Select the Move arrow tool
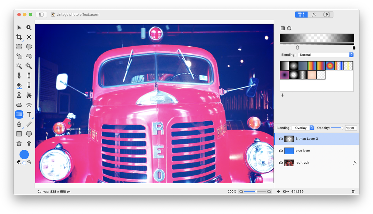Image resolution: width=373 pixels, height=214 pixels. click(x=19, y=28)
